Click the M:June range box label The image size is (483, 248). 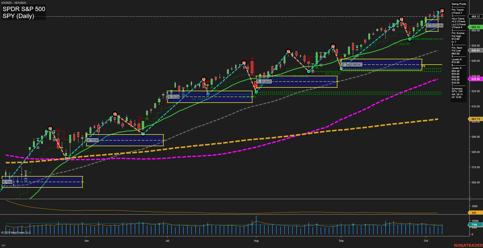[x=92, y=140]
